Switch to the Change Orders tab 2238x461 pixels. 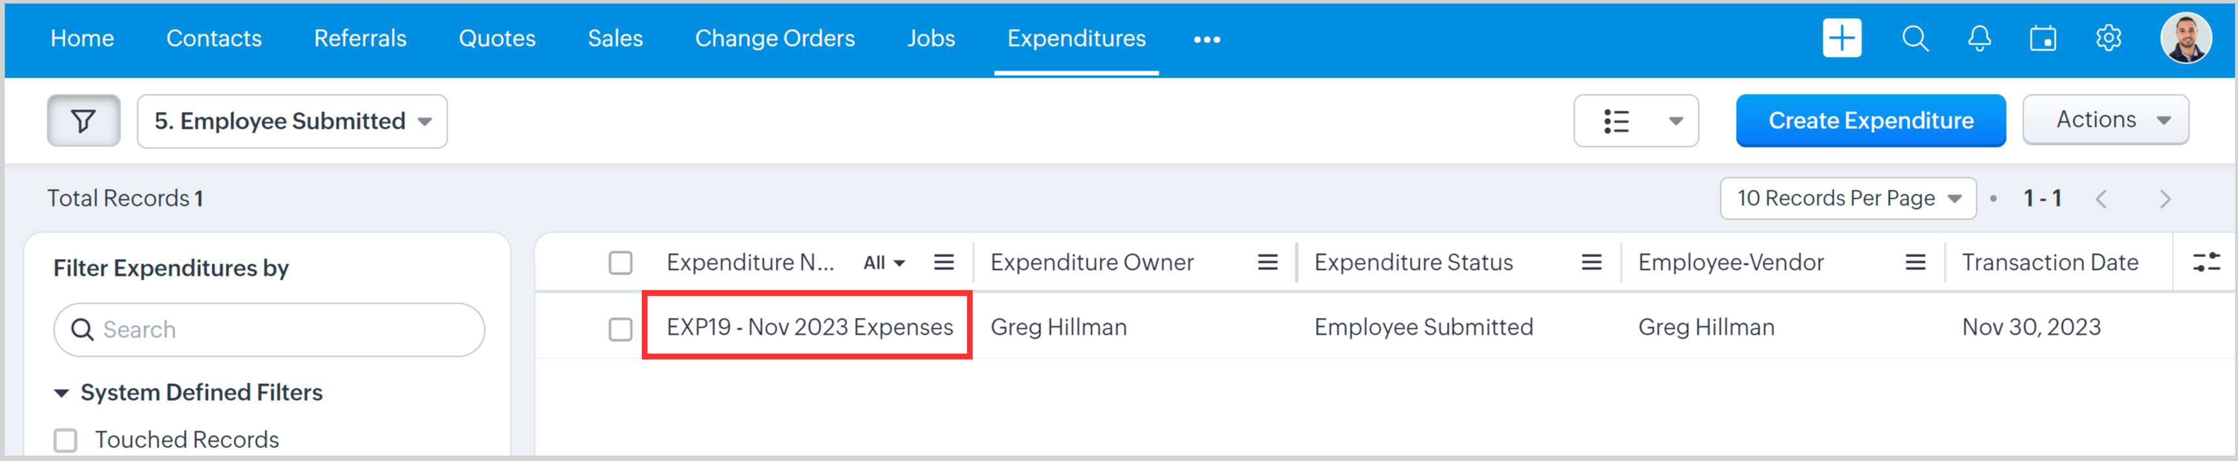point(774,38)
